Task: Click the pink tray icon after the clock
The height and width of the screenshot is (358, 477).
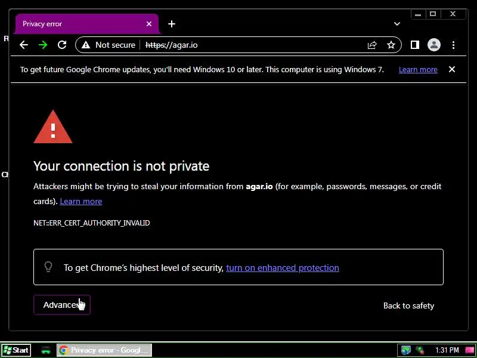Action: pyautogui.click(x=470, y=350)
